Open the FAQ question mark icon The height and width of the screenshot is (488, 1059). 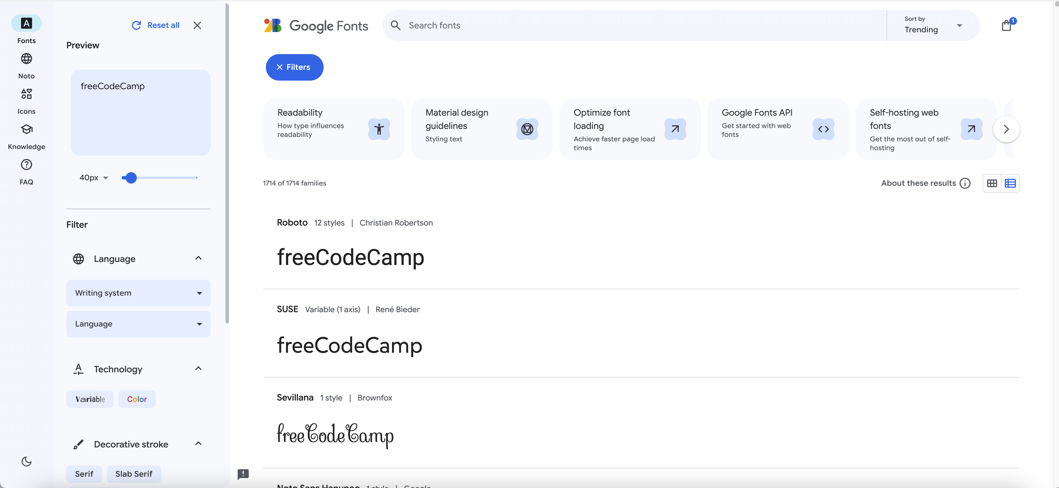point(26,165)
